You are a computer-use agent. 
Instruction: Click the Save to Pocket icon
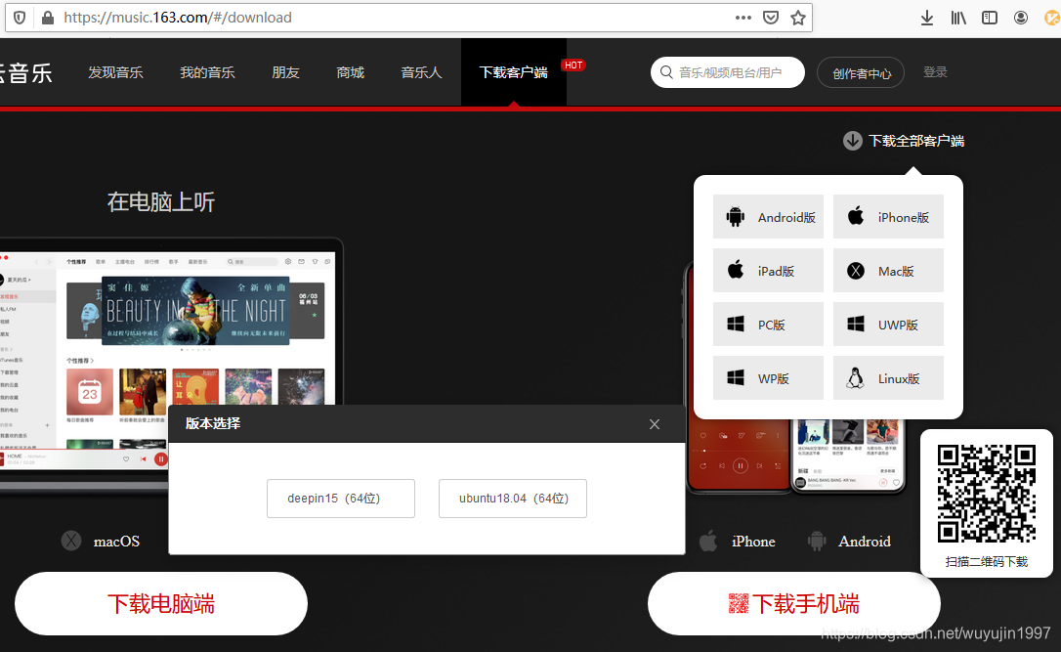[770, 18]
